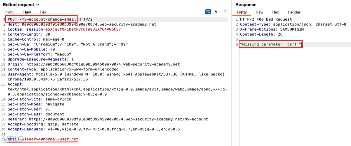Image resolution: width=351 pixels, height=146 pixels.
Task: Select the request Raw tab
Action: [27, 12]
